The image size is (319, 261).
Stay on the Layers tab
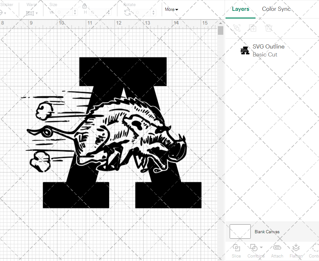(x=241, y=9)
